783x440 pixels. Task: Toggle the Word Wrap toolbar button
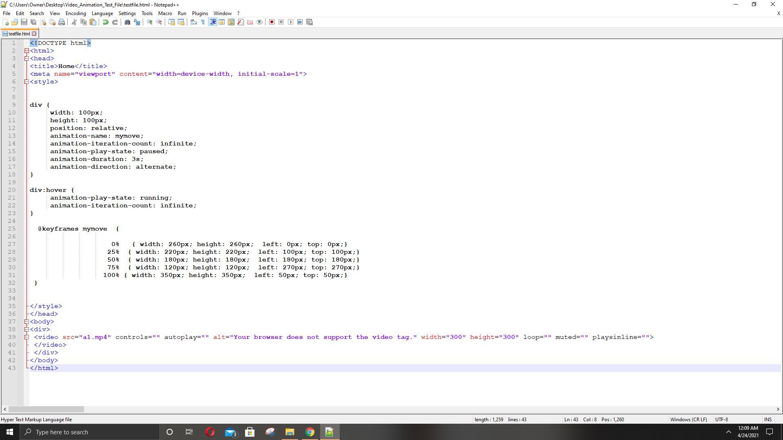[194, 22]
